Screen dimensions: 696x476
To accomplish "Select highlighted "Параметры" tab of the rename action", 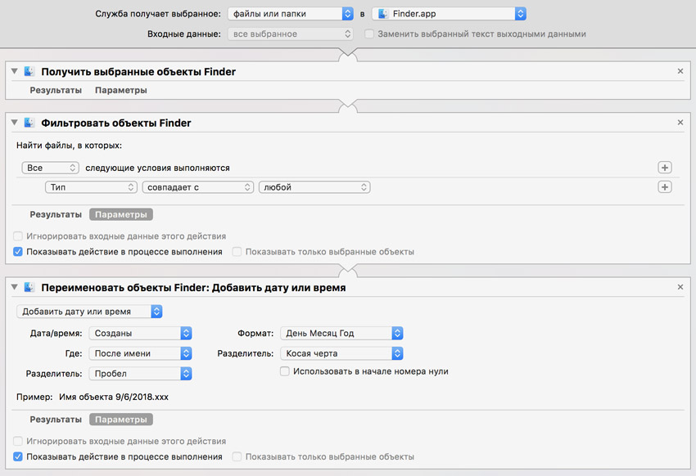I will click(x=121, y=420).
